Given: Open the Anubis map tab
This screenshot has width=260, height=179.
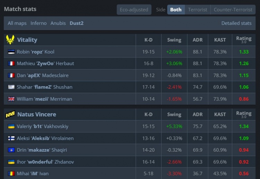Looking at the screenshot, I should (58, 23).
